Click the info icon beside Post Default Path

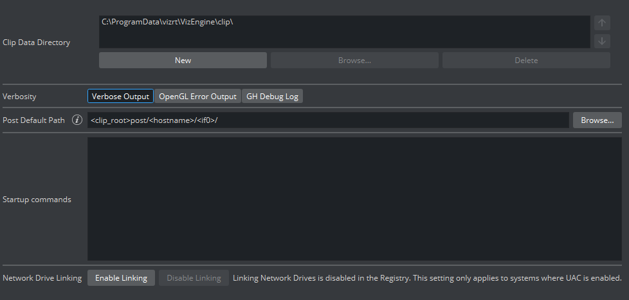coord(77,120)
